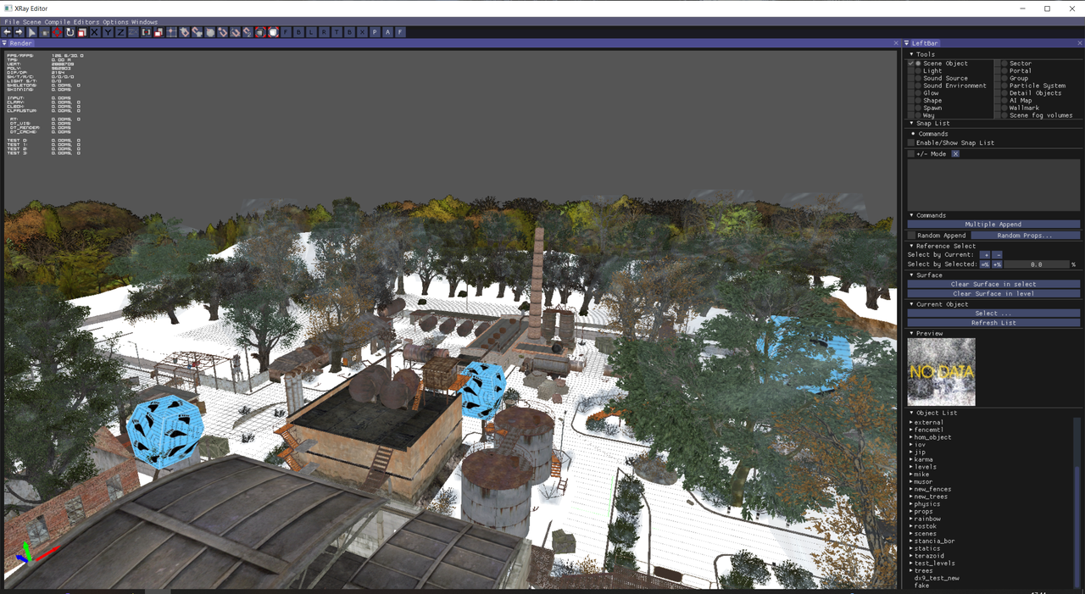Switch to Top view with T button

click(x=337, y=32)
